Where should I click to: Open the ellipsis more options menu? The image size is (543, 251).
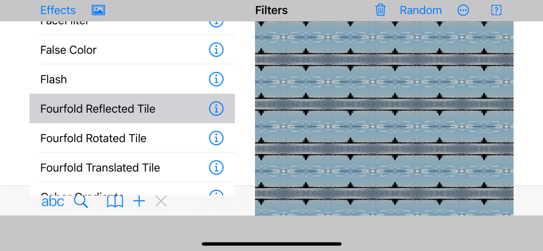(463, 10)
